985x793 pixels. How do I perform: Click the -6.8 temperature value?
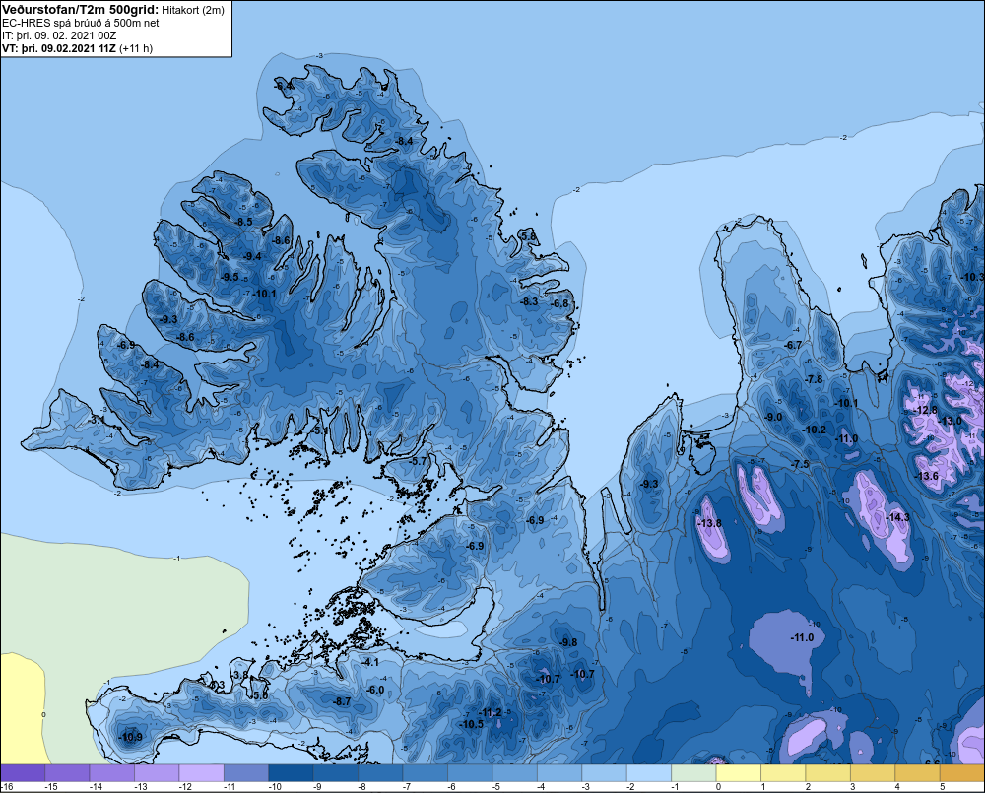point(559,303)
